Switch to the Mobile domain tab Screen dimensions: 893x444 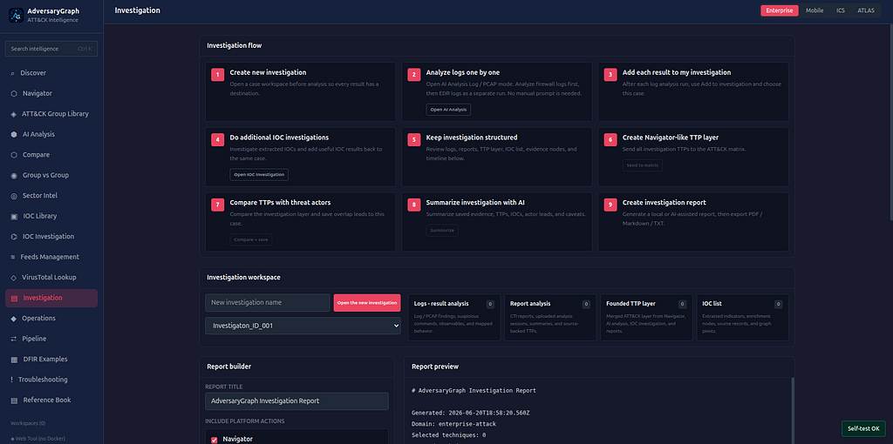tap(815, 10)
